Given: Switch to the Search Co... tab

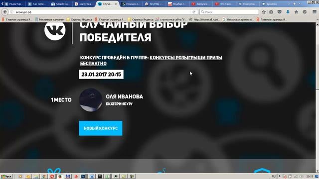Looking at the screenshot, I should pos(60,4).
